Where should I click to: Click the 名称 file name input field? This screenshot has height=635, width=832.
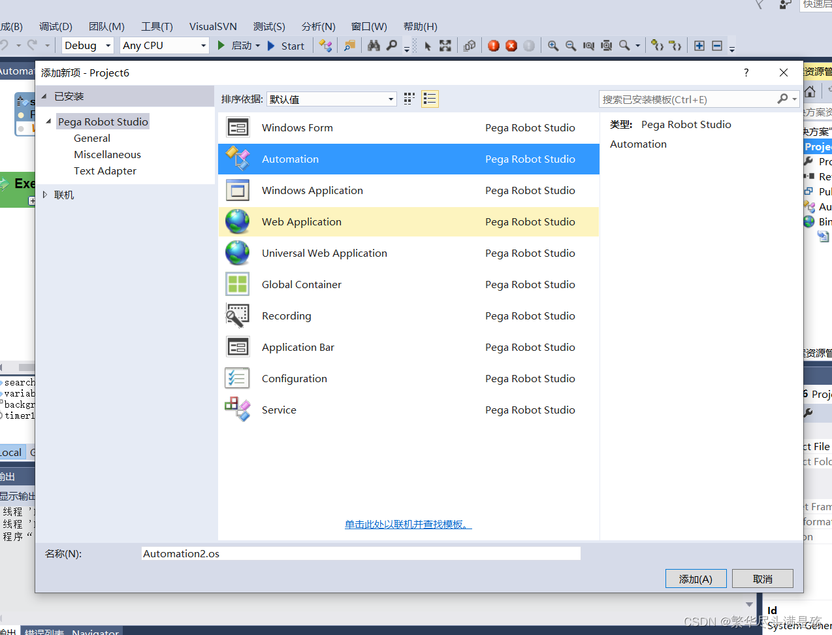[x=360, y=553]
